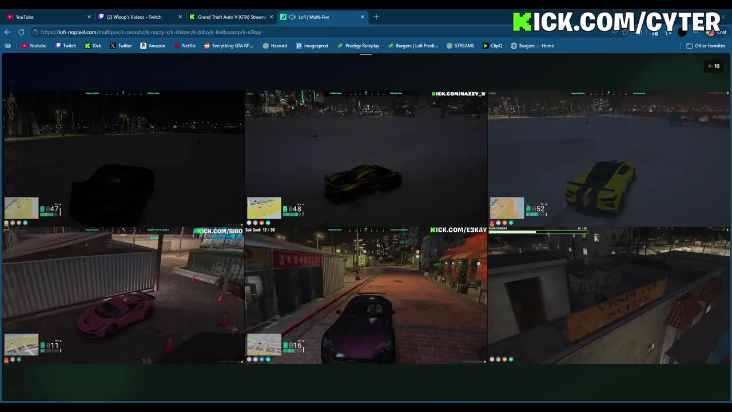This screenshot has width=732, height=412.
Task: Select the KICK.COM/E3KAY stream tile
Action: click(366, 295)
